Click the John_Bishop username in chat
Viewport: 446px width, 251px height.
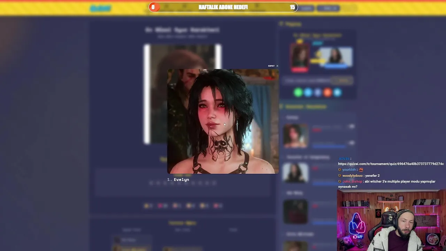click(x=352, y=182)
